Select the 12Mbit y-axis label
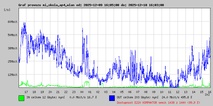The image size is (213, 106). (x=12, y=75)
